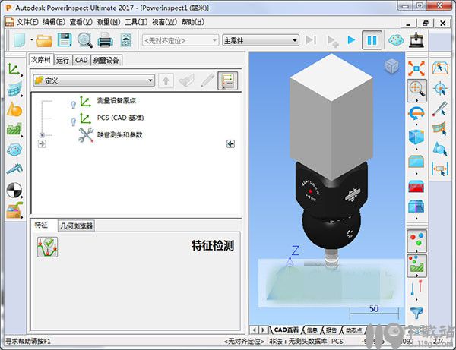
Task: Click the insertion point arrow in the tree
Action: (x=42, y=143)
